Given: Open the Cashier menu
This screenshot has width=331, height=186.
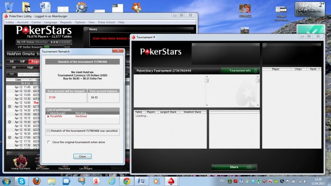Looking at the screenshot, I should point(36,22).
